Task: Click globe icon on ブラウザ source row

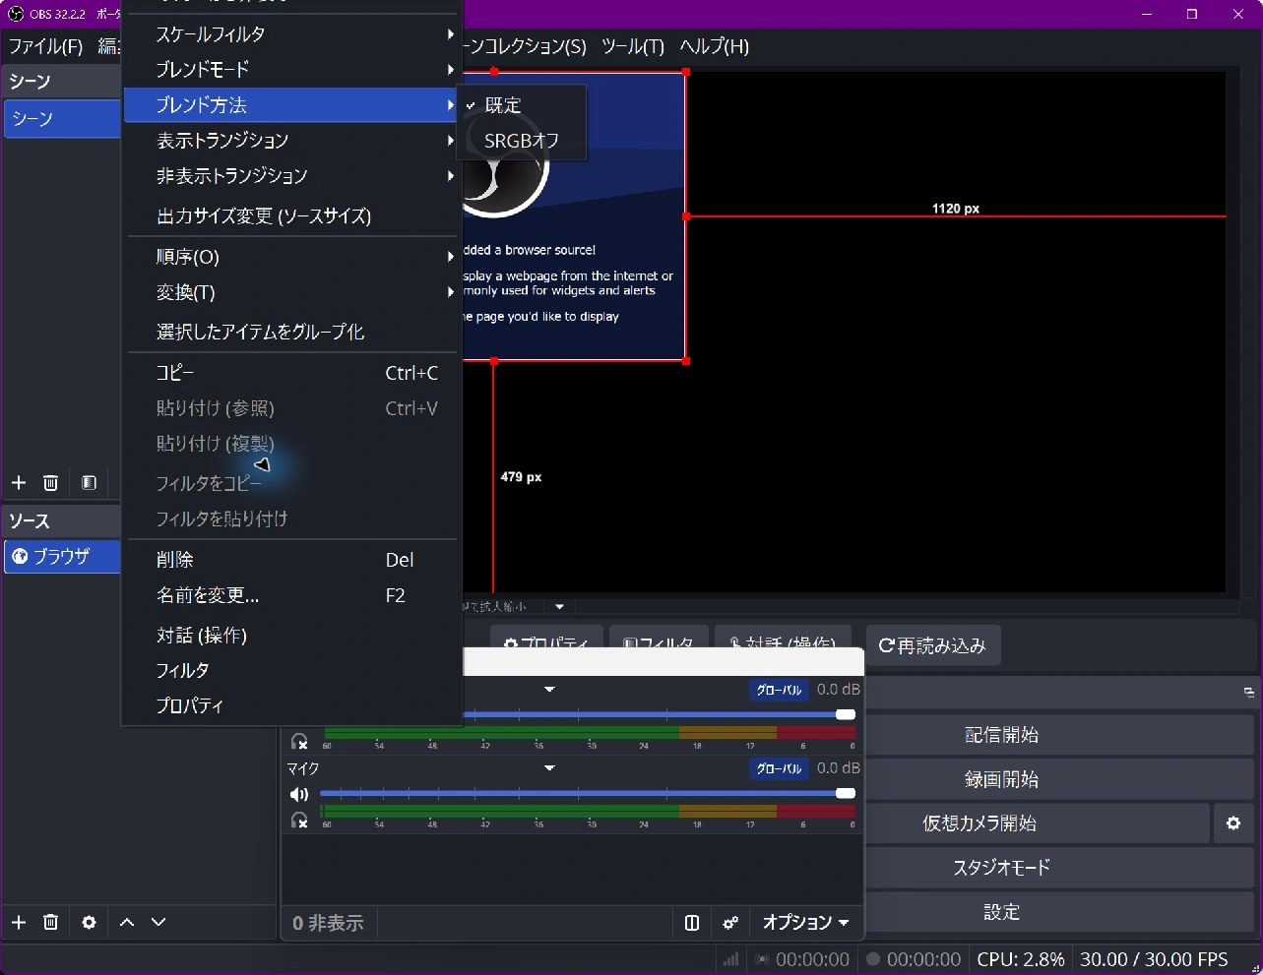Action: pyautogui.click(x=20, y=556)
